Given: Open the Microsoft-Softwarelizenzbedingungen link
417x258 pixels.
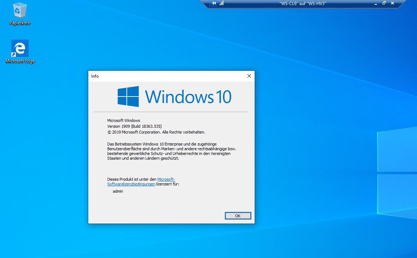Looking at the screenshot, I should point(141,182).
